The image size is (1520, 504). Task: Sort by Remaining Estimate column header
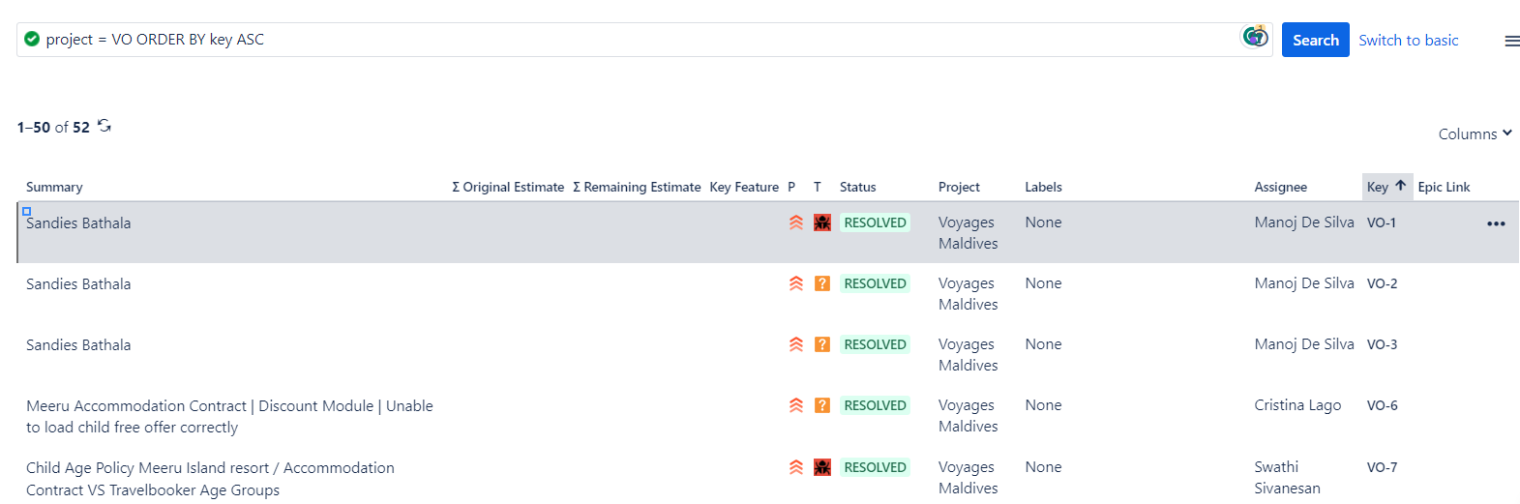coord(637,187)
